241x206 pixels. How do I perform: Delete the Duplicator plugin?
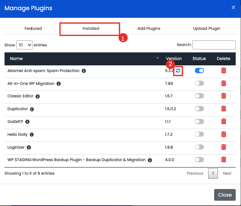click(224, 109)
